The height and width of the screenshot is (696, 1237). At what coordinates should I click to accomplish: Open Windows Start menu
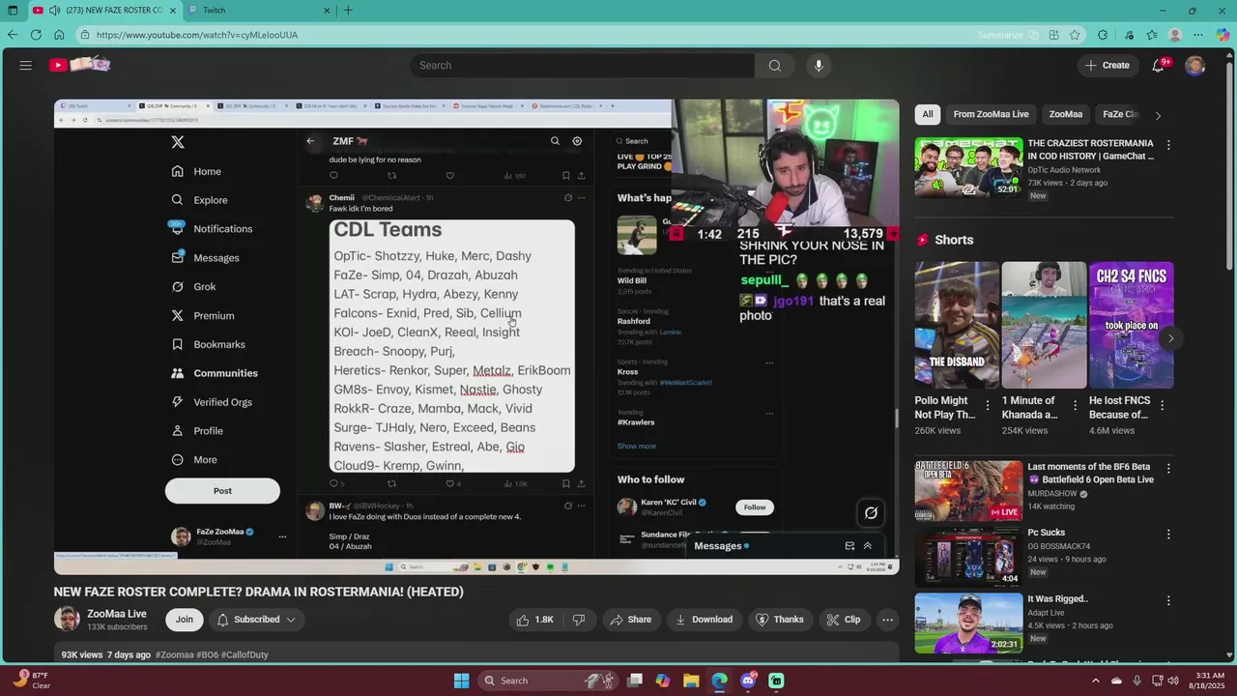[461, 681]
